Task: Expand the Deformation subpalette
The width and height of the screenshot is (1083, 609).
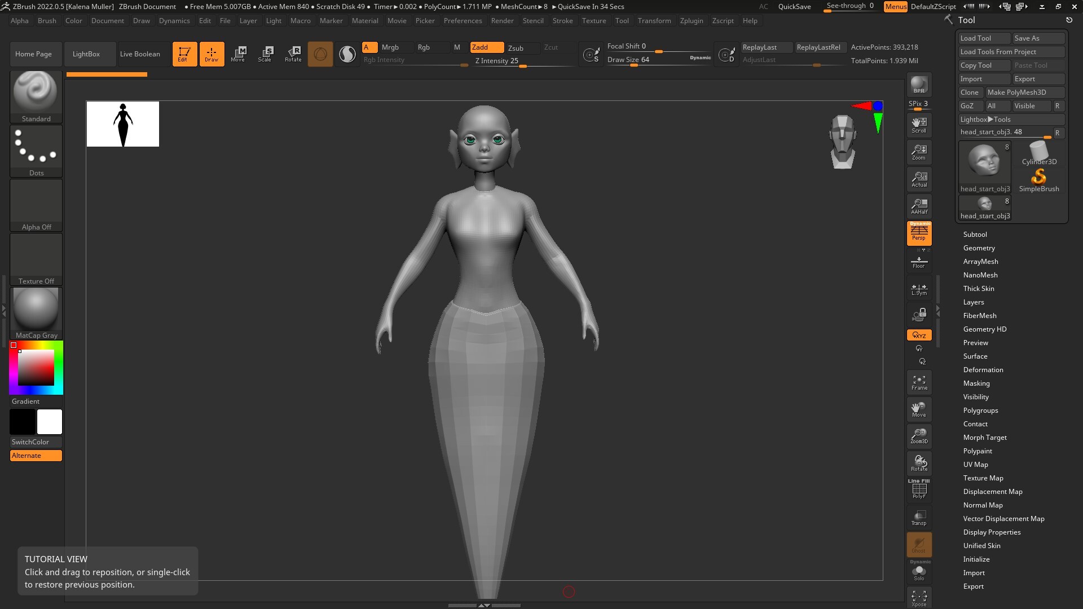Action: [983, 369]
